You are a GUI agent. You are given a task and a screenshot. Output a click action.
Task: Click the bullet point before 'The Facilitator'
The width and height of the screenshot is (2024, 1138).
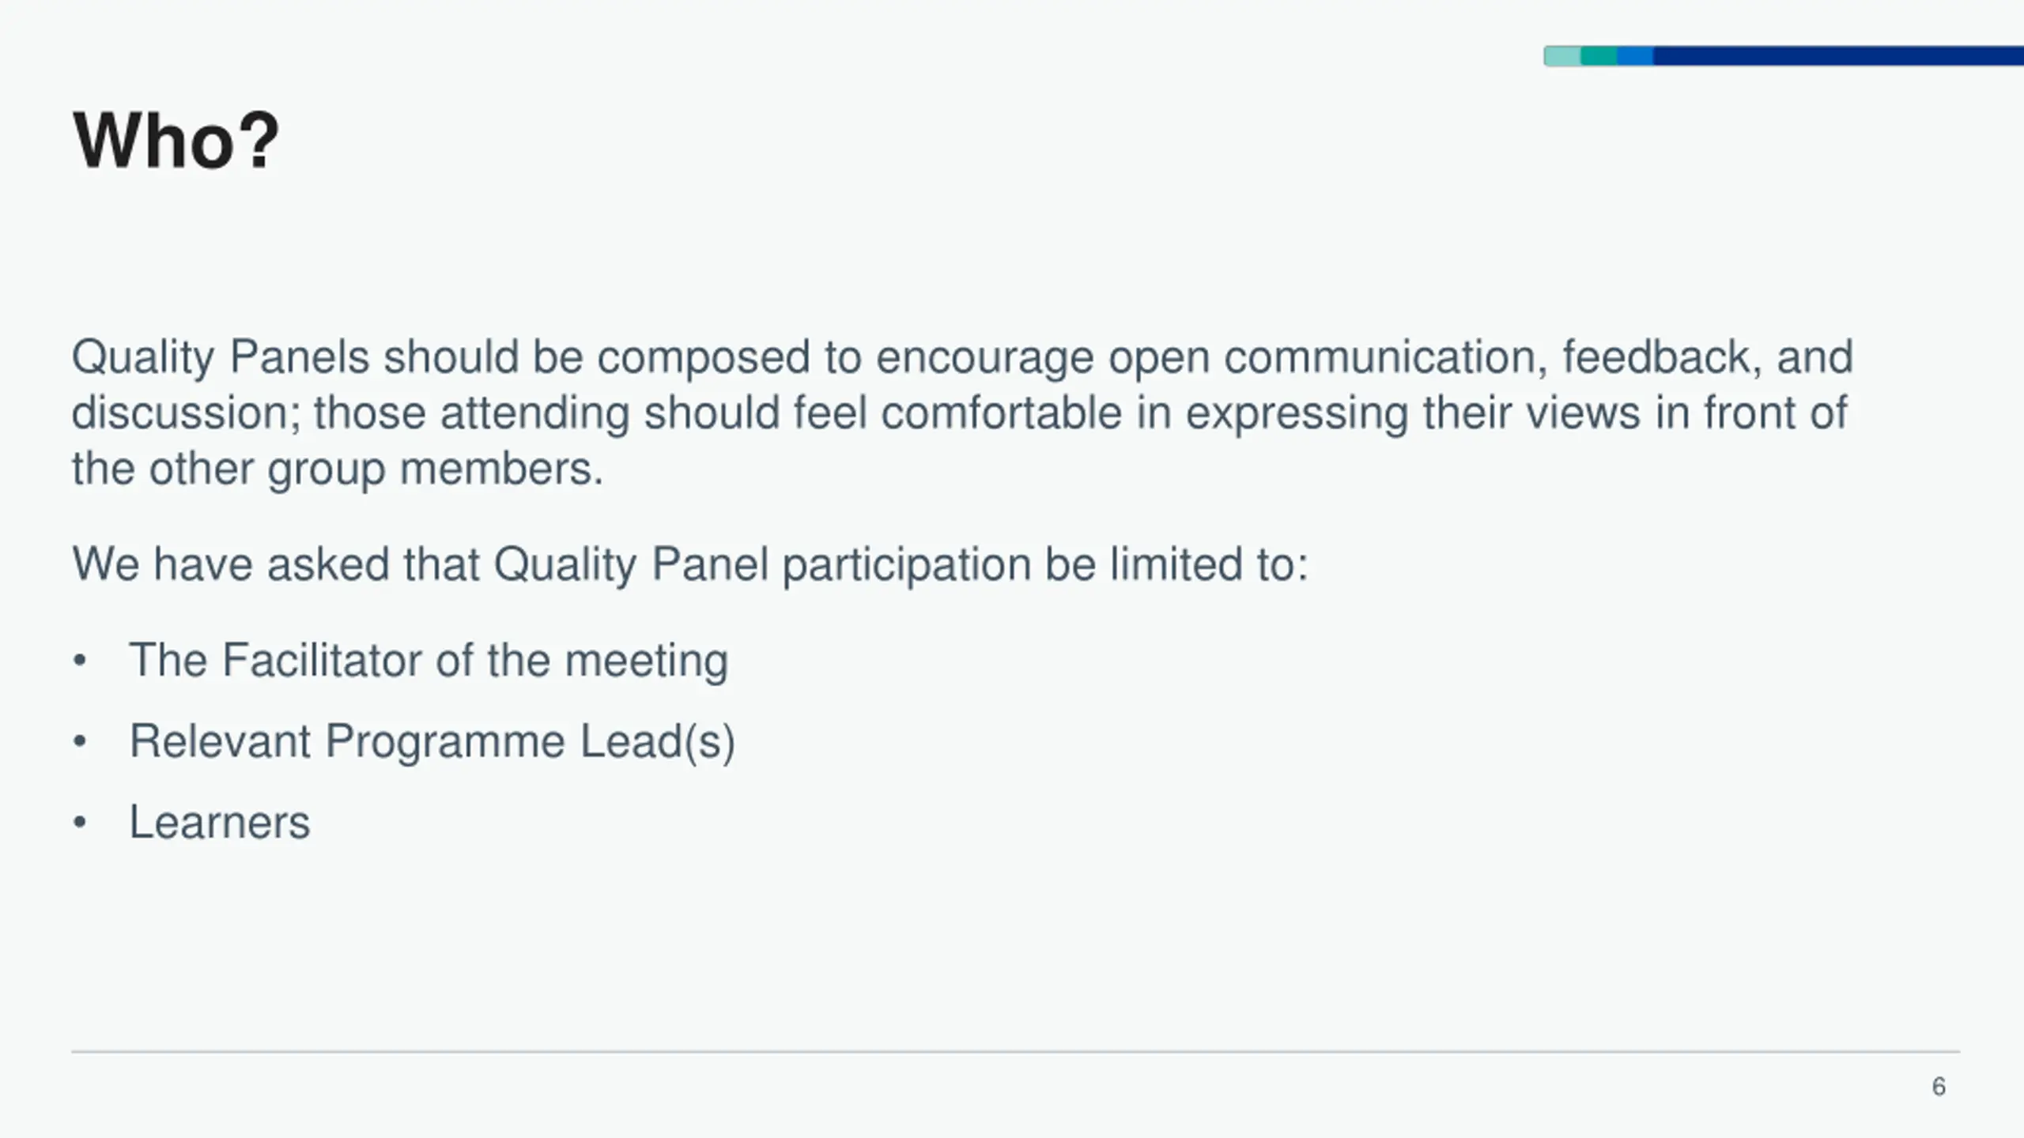coord(79,661)
